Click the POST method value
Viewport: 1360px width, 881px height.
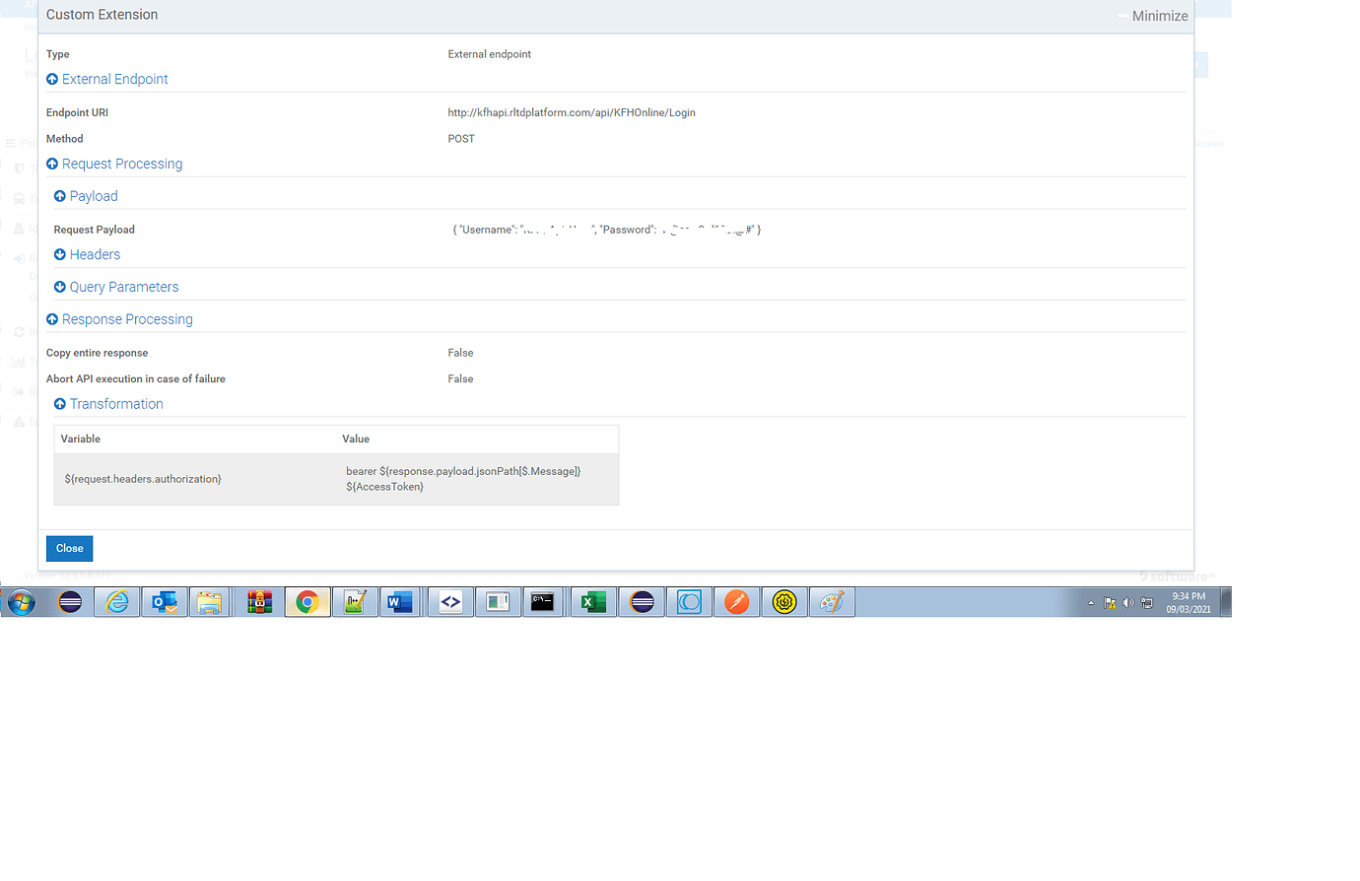[x=461, y=139]
